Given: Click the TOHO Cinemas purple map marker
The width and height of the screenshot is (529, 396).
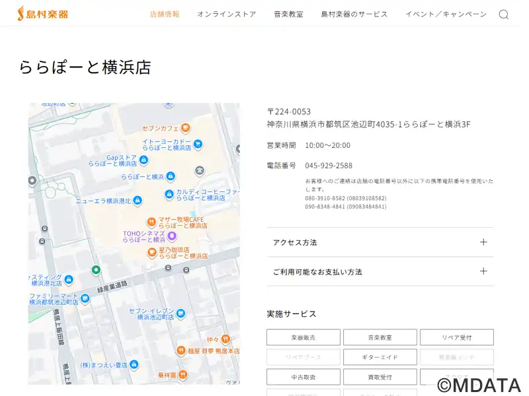Looking at the screenshot, I should click(171, 236).
